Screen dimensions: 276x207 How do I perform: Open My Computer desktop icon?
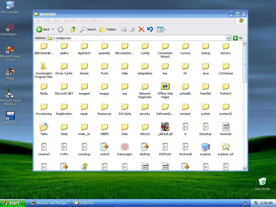tap(10, 7)
